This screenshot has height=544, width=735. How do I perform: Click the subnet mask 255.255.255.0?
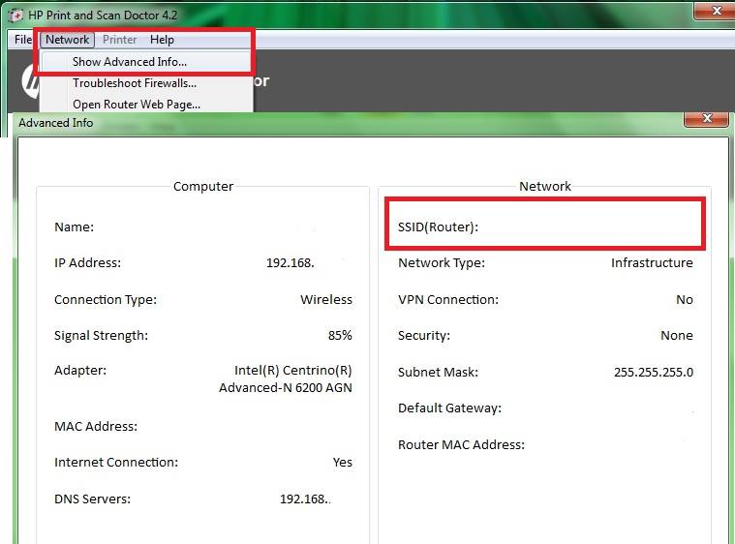coord(654,373)
